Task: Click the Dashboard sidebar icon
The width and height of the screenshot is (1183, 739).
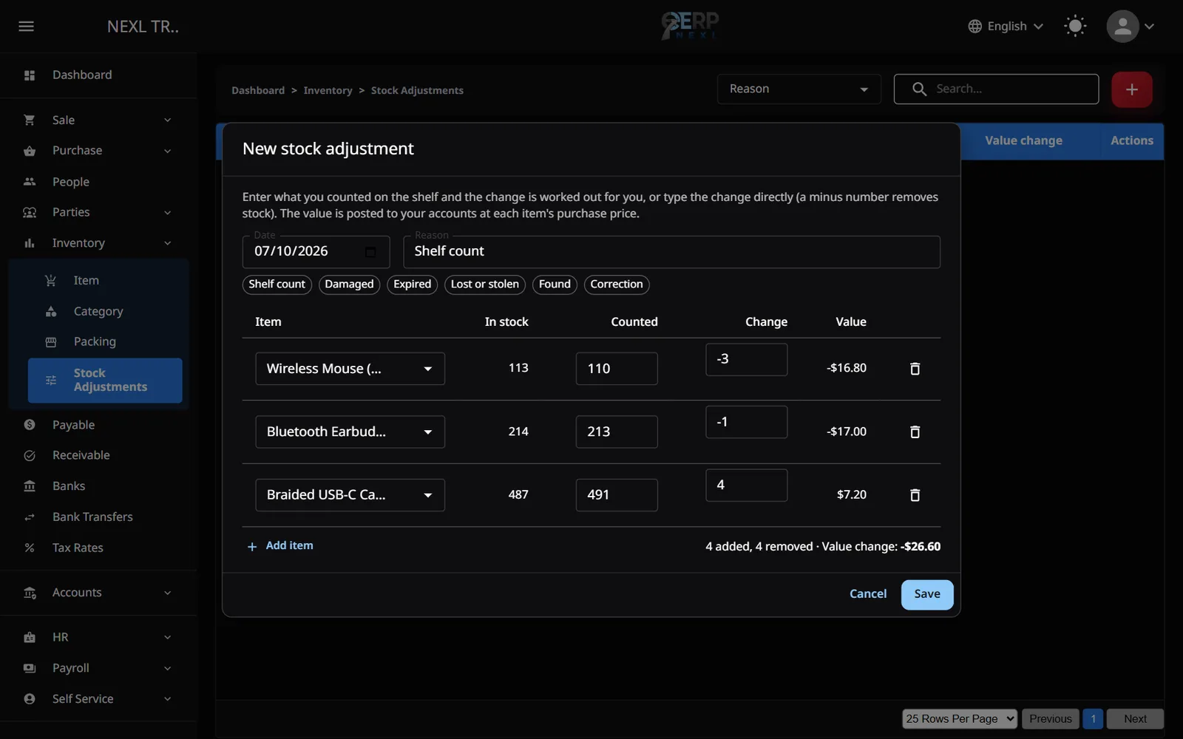Action: point(30,75)
